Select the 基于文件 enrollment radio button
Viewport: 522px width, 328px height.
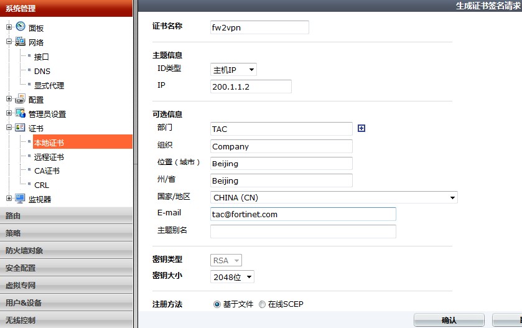pyautogui.click(x=217, y=304)
